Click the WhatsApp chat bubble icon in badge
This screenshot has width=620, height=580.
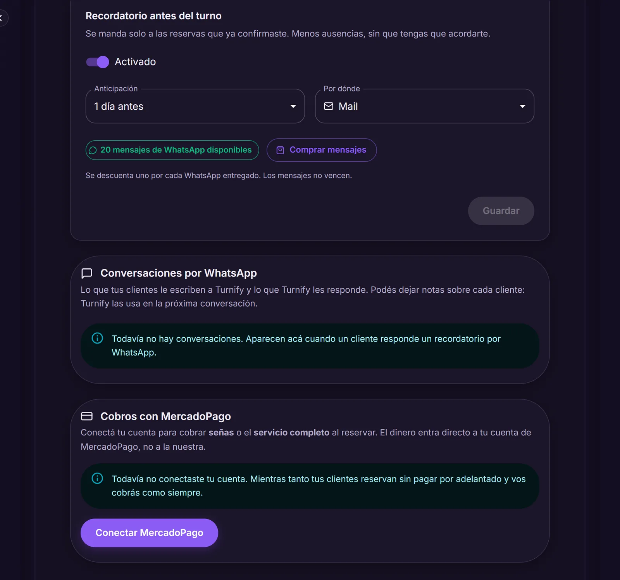pos(93,150)
